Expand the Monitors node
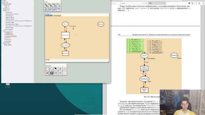 [4, 43]
